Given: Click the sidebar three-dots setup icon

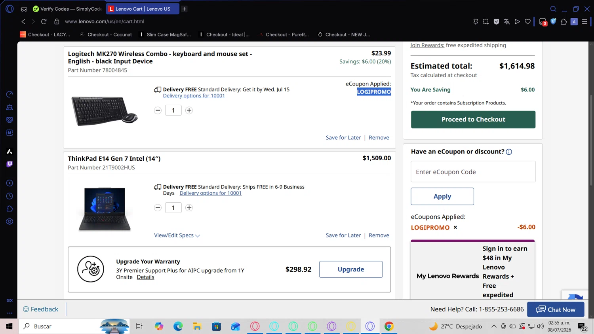Looking at the screenshot, I should click(x=10, y=313).
